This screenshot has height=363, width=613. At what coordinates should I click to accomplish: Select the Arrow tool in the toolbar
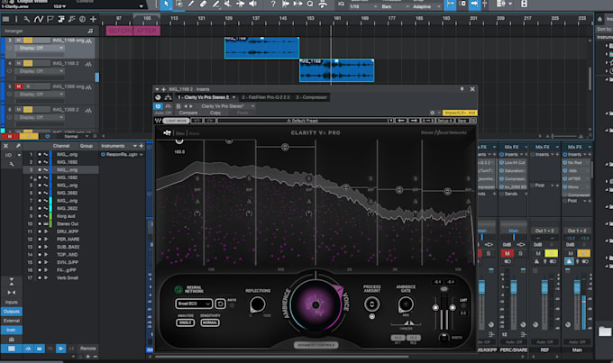166,4
